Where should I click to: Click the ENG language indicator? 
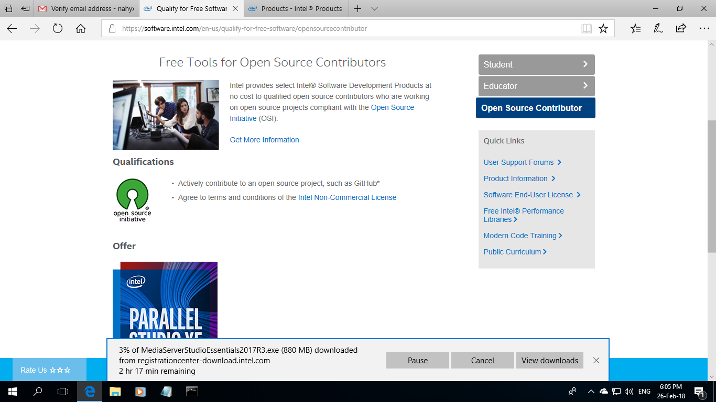(644, 392)
